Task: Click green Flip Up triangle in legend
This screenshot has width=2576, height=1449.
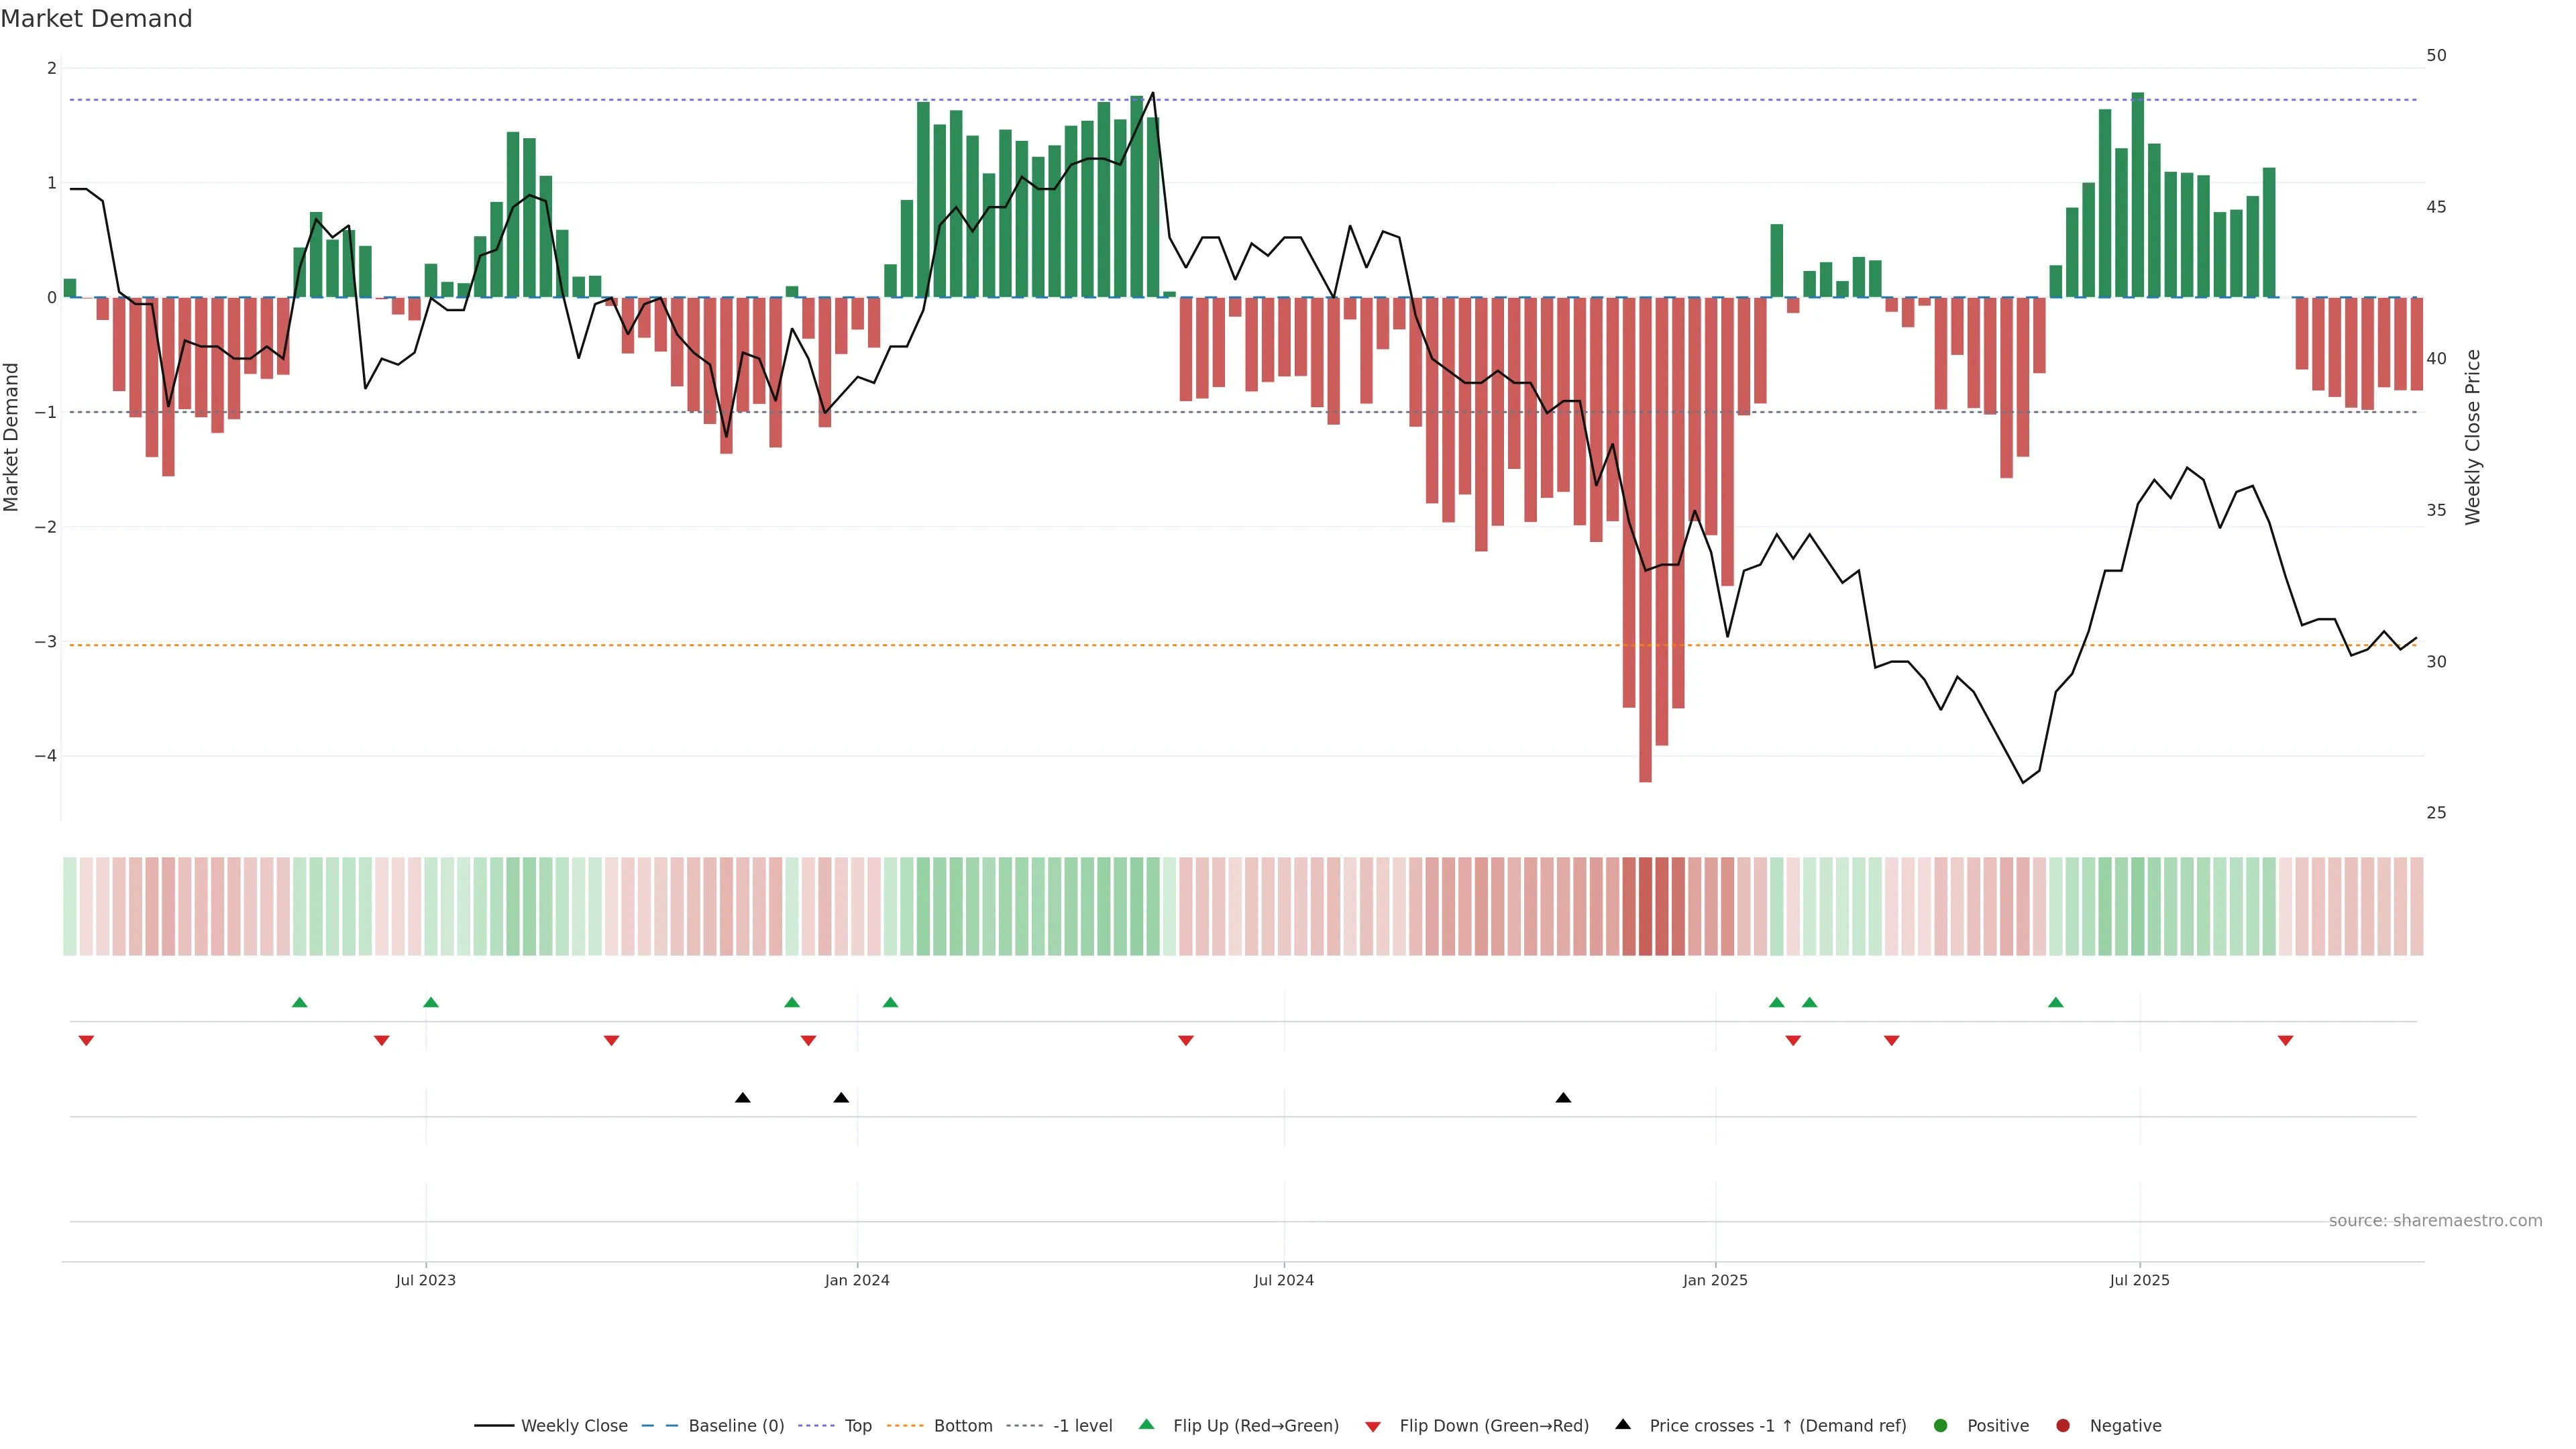Action: pos(1147,1424)
